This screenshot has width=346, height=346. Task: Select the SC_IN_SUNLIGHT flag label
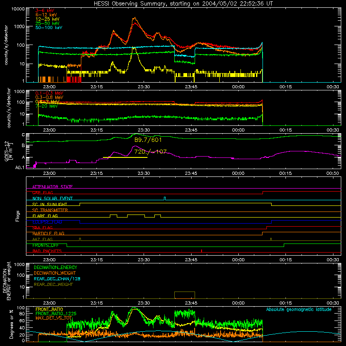coord(50,204)
